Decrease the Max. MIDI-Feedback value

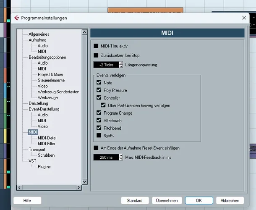tap(121, 159)
